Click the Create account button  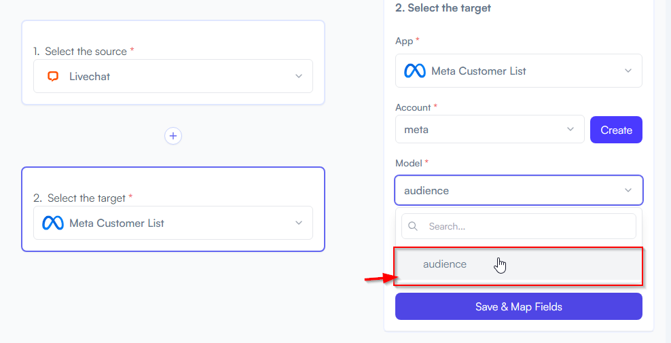(616, 130)
